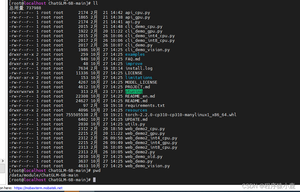Select the api.py filename
300x192 pixels.
(x=133, y=22)
